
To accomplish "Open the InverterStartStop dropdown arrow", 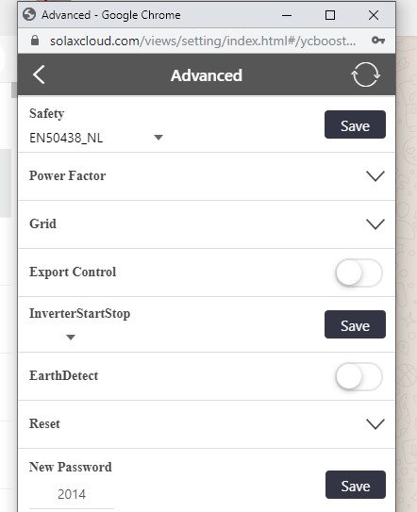I will tap(71, 337).
